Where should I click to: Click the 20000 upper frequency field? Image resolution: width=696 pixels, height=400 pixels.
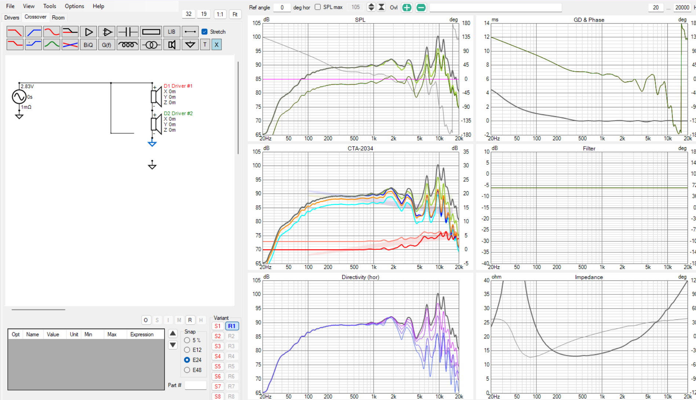(x=682, y=7)
